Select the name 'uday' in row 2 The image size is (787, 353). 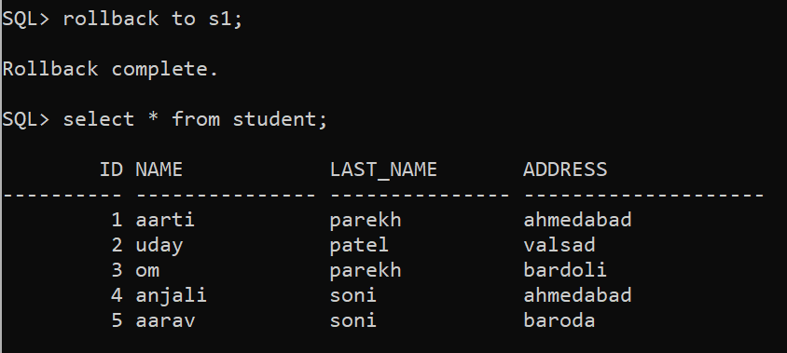tap(159, 245)
